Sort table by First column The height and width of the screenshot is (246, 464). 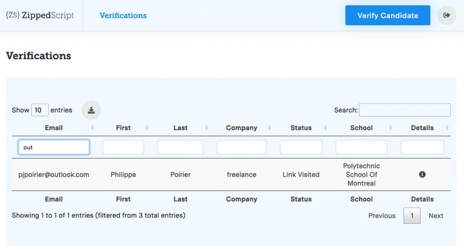pyautogui.click(x=123, y=128)
